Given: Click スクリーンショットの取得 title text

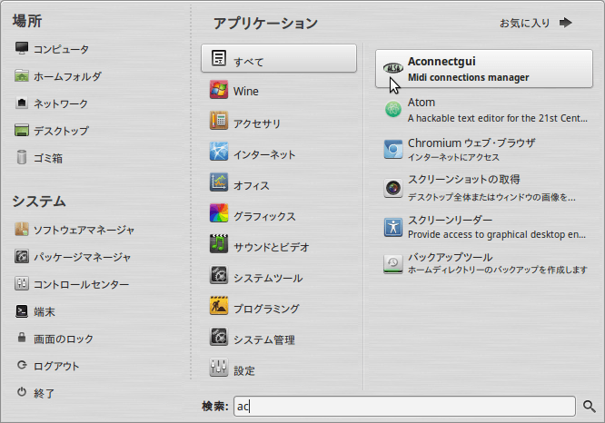Looking at the screenshot, I should pos(464,180).
